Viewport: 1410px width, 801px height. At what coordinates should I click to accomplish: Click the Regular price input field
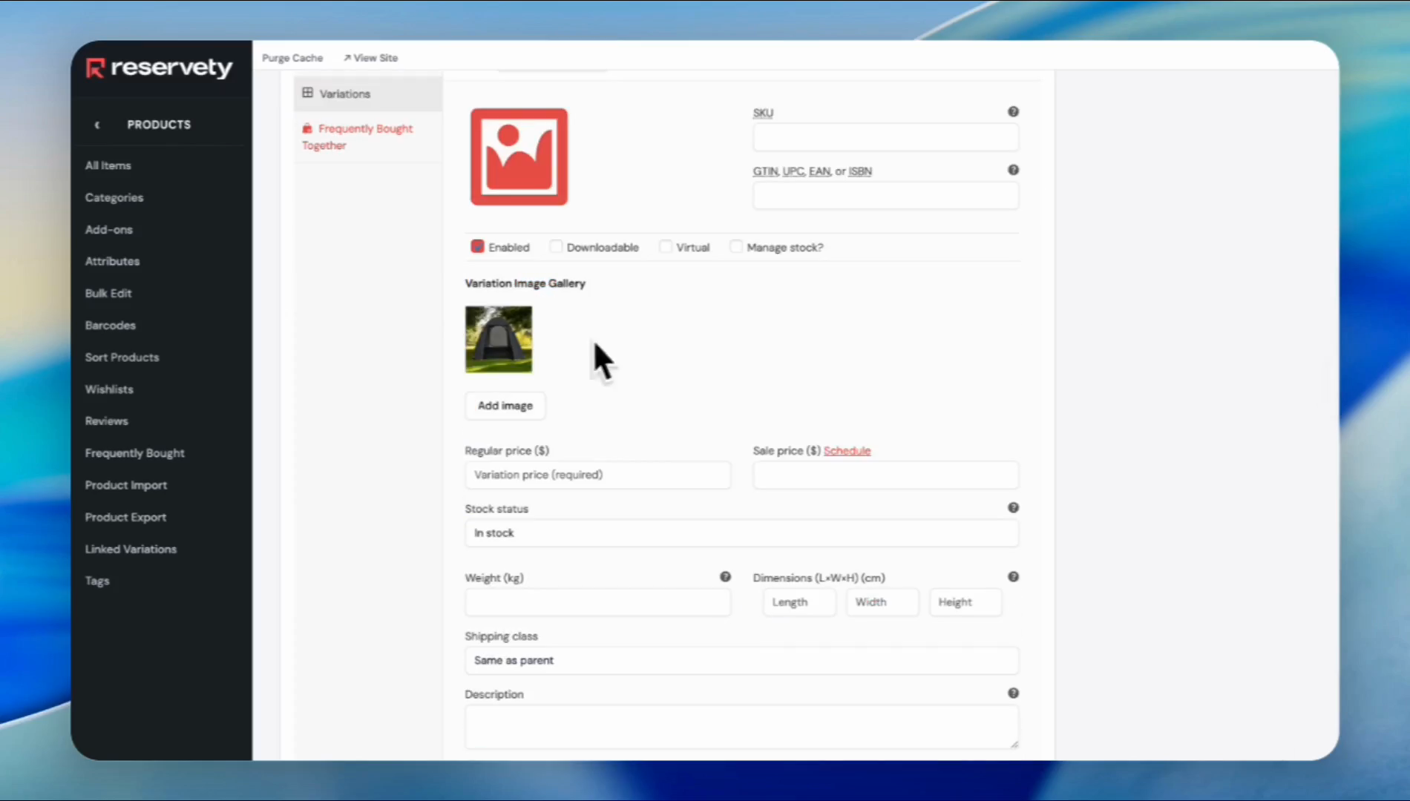(x=597, y=475)
